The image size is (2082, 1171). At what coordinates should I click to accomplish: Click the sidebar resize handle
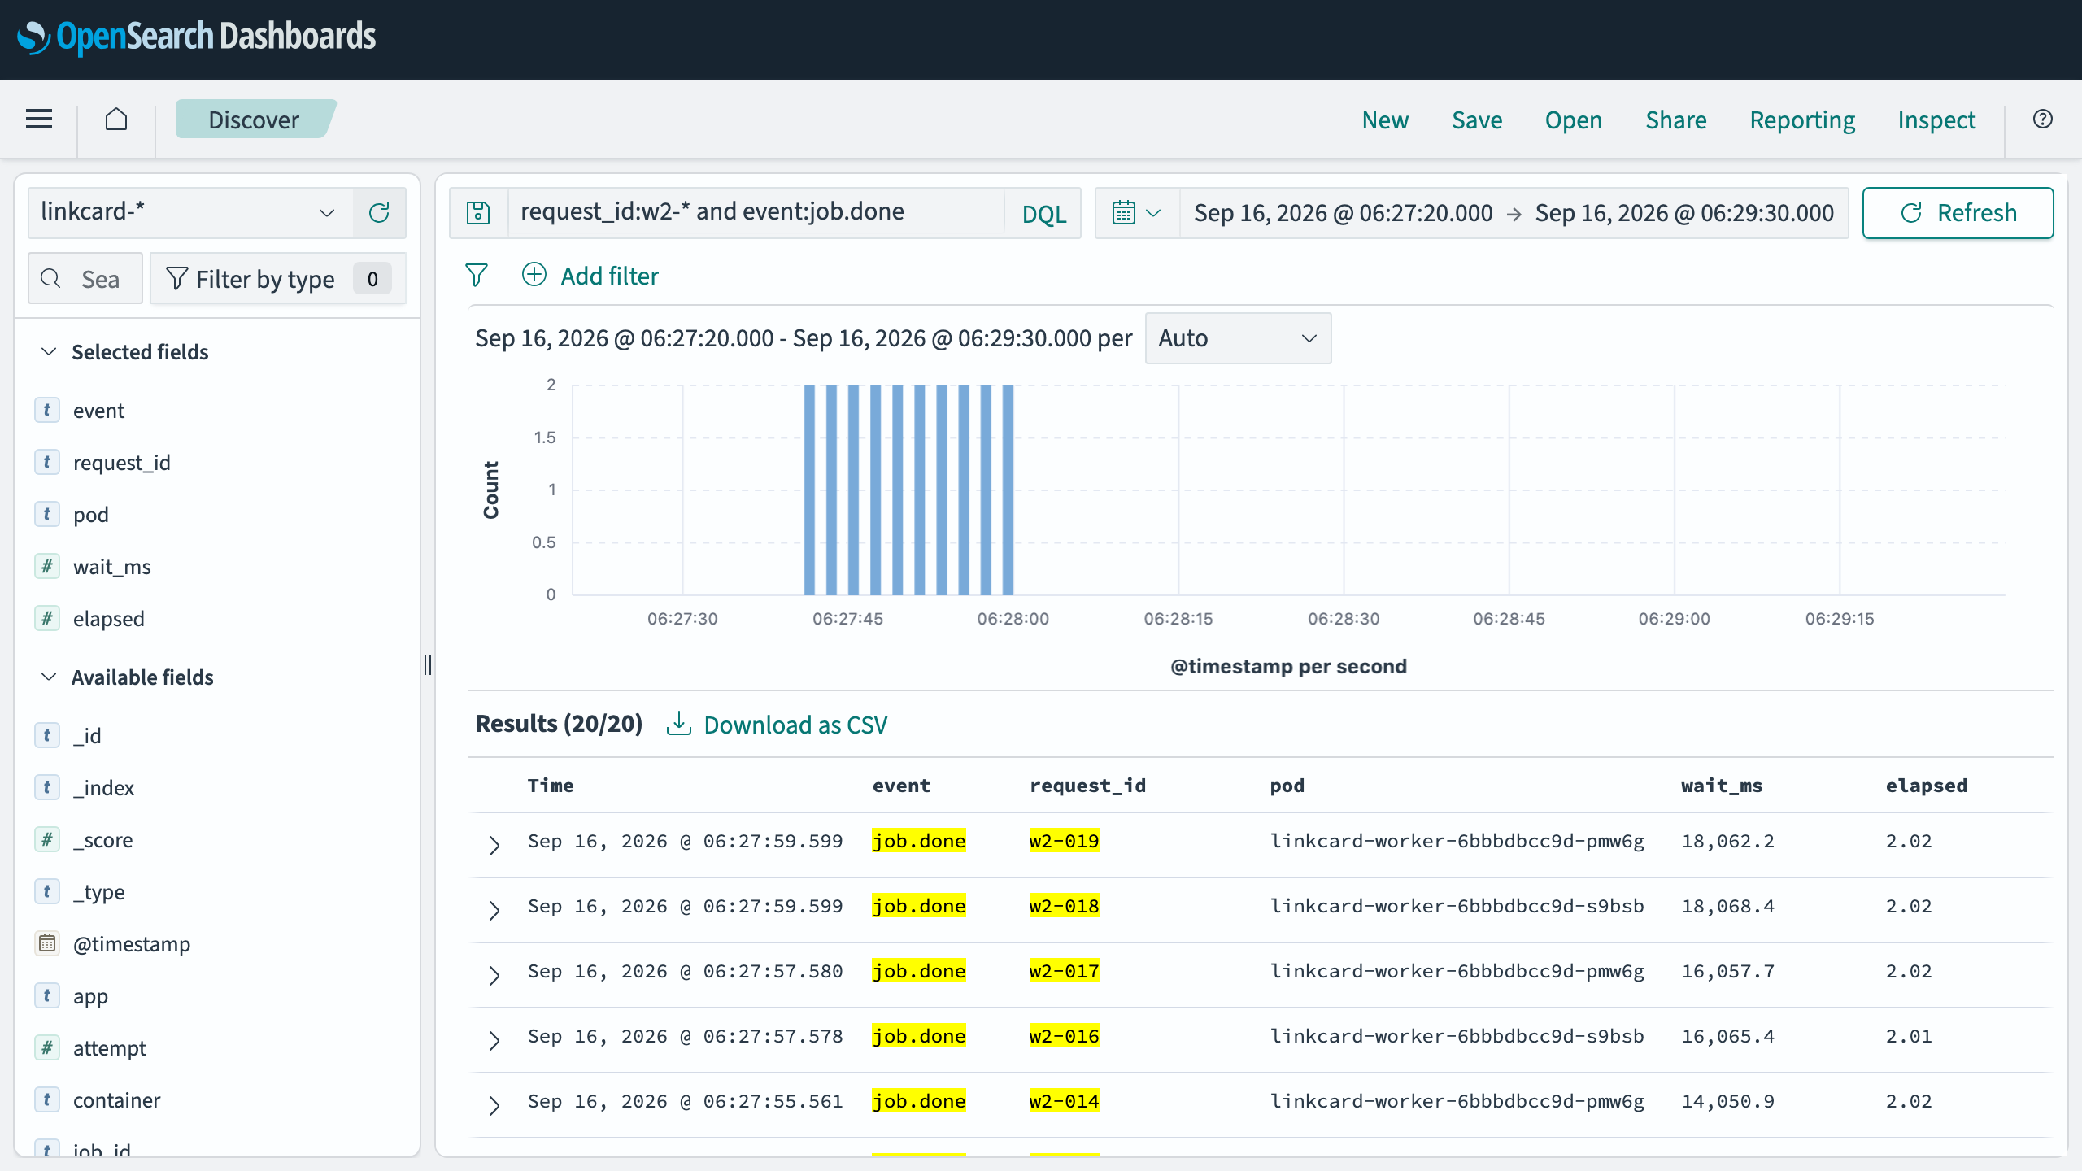tap(428, 665)
